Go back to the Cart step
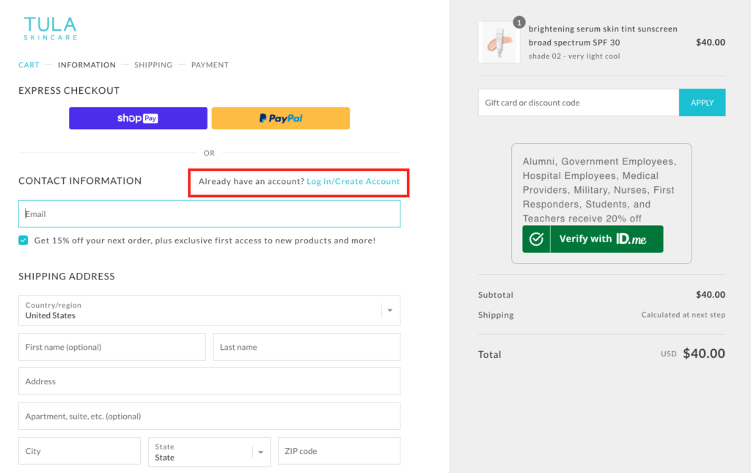751x473 pixels. click(x=29, y=65)
